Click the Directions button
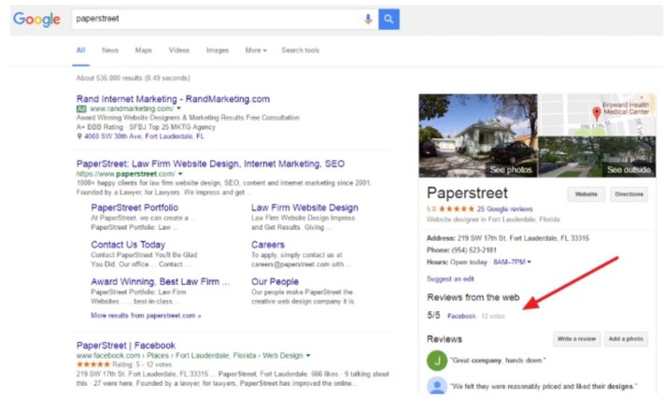The image size is (664, 399). 629,194
